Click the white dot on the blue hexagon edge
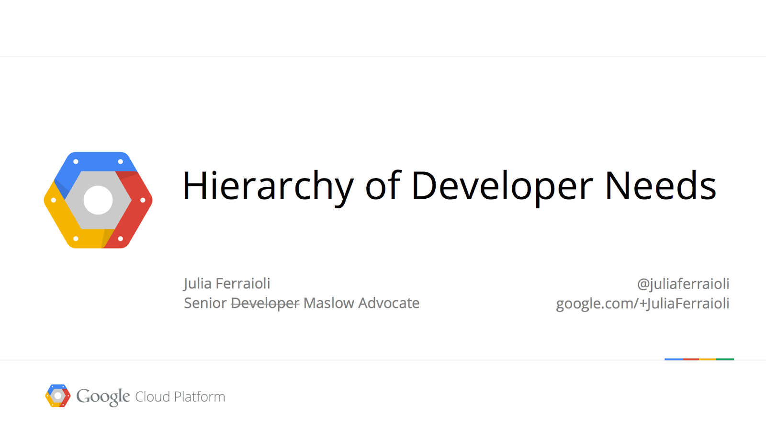Viewport: 766px width, 431px height. point(75,161)
